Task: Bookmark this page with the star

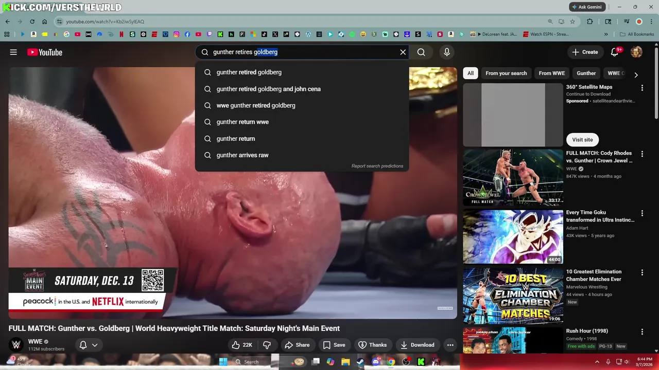Action: (573, 22)
